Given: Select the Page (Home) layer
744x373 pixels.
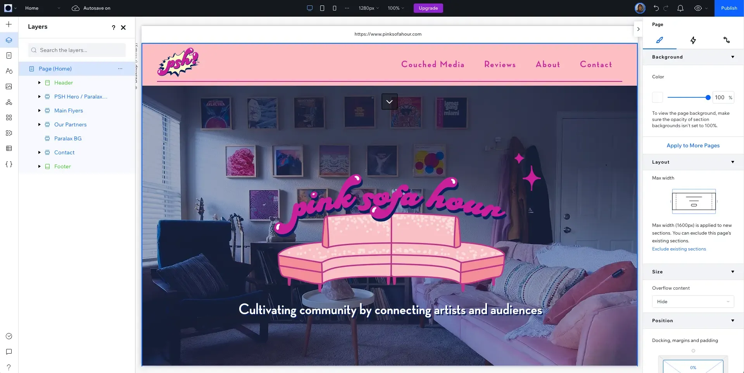Looking at the screenshot, I should pyautogui.click(x=55, y=69).
